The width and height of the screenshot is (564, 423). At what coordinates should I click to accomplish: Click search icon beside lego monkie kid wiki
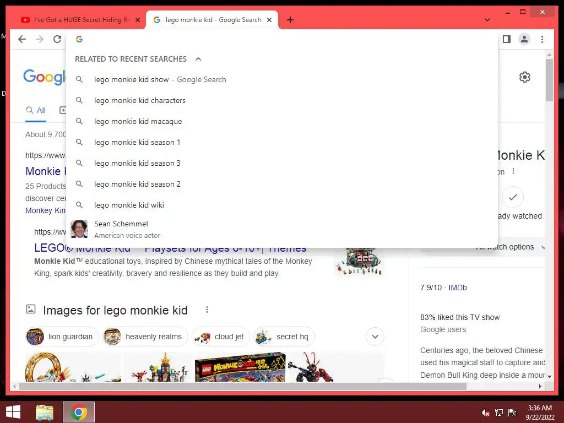79,205
